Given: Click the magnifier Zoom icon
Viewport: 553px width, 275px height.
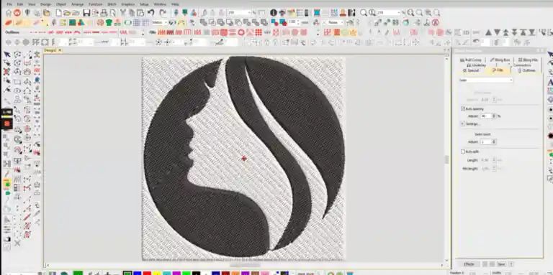Looking at the screenshot, I should click(x=364, y=13).
